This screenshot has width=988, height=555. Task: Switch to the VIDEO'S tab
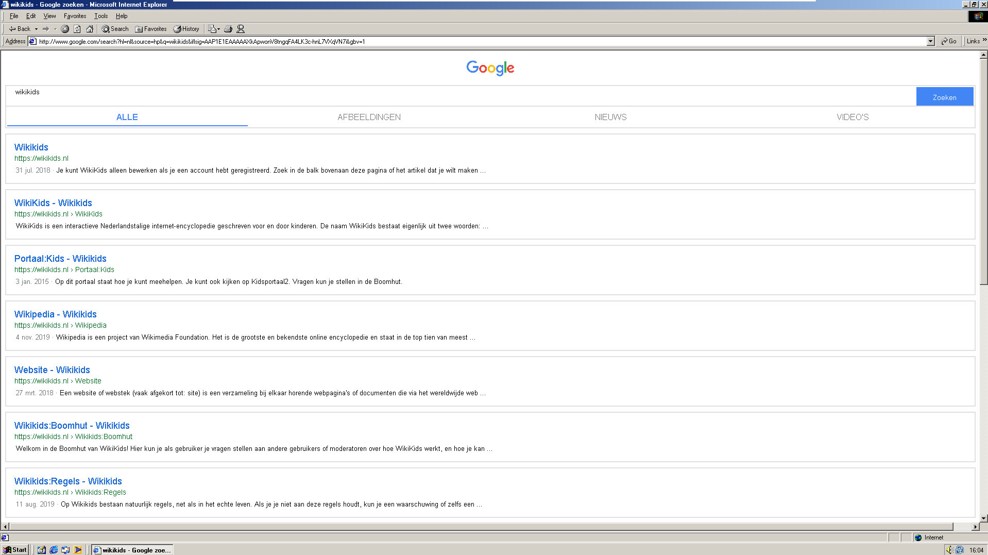pos(853,117)
